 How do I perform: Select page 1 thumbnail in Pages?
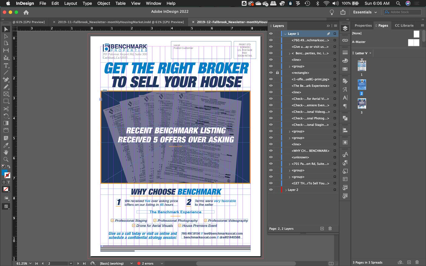[362, 66]
